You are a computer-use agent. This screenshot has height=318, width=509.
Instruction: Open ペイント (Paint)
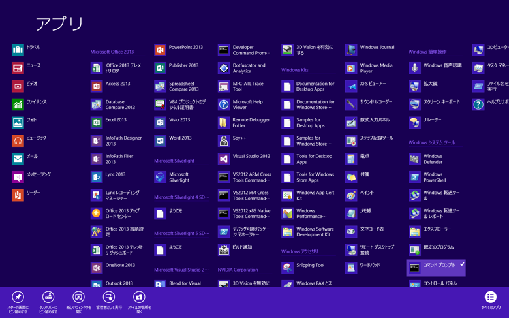(x=360, y=195)
